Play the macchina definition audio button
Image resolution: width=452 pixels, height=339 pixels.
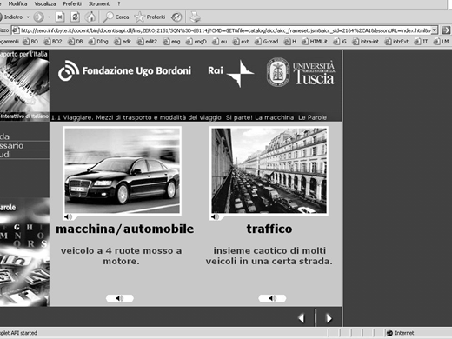click(120, 298)
